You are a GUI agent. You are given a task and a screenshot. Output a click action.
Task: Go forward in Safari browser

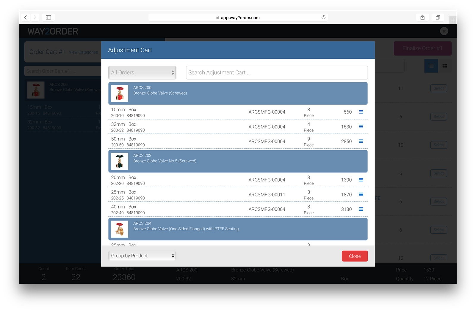coord(35,18)
